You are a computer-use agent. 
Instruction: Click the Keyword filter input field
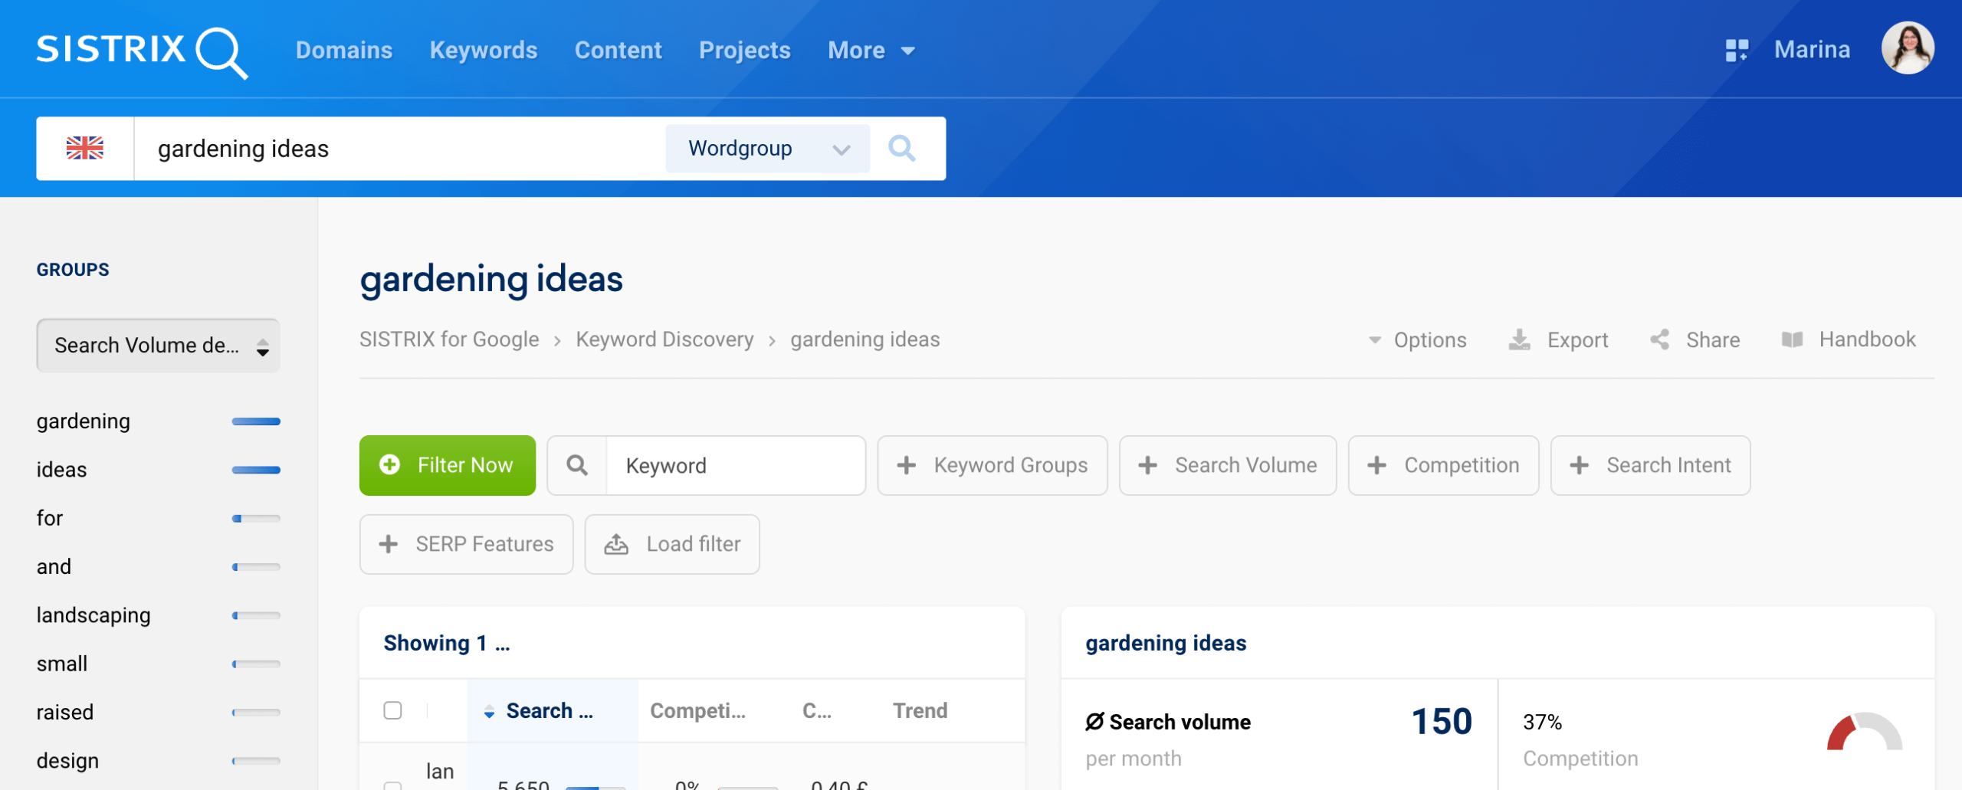735,465
